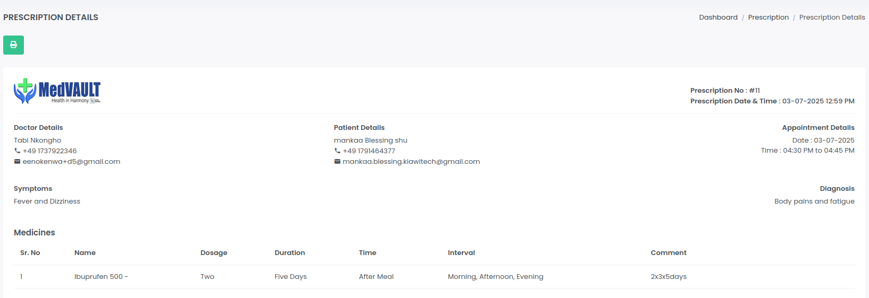The image size is (869, 298).
Task: Go to Dashboard via breadcrumb
Action: (718, 17)
